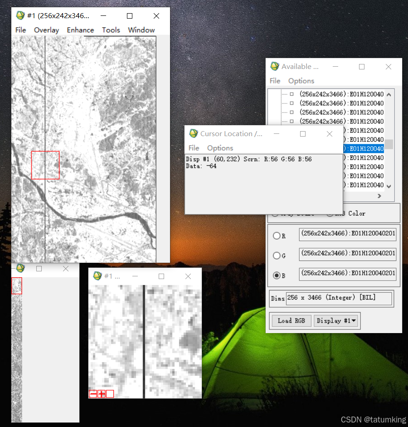Click red zoom box in main image

click(x=45, y=165)
